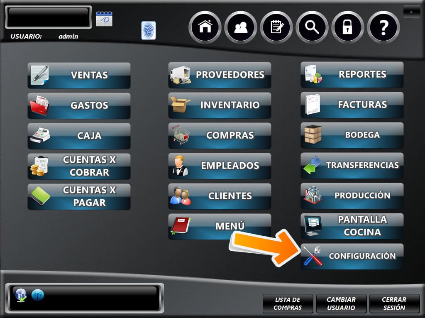This screenshot has width=425, height=318.
Task: Click the CAMBIAR USUARIO button
Action: pyautogui.click(x=341, y=304)
